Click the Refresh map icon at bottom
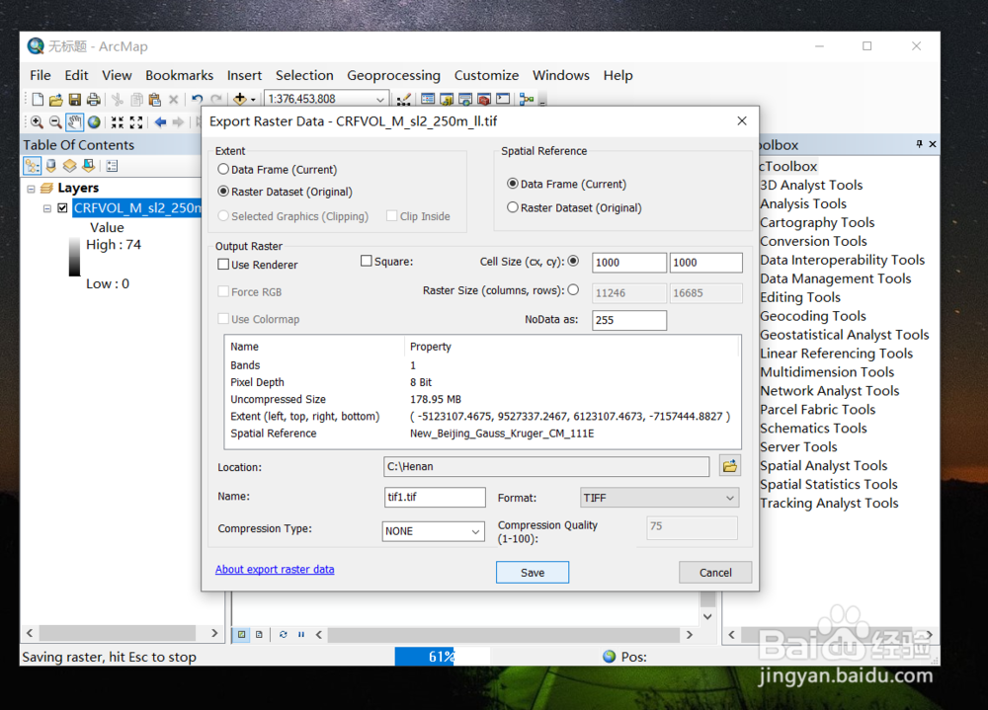Image resolution: width=988 pixels, height=710 pixels. (x=283, y=634)
